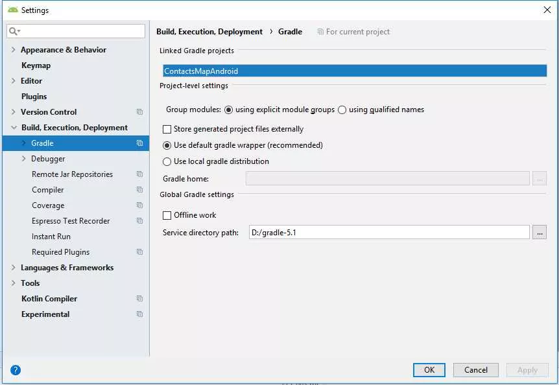Screen dimensions: 559x385
Task: Enable the 'Offline work' checkbox
Action: tap(167, 215)
